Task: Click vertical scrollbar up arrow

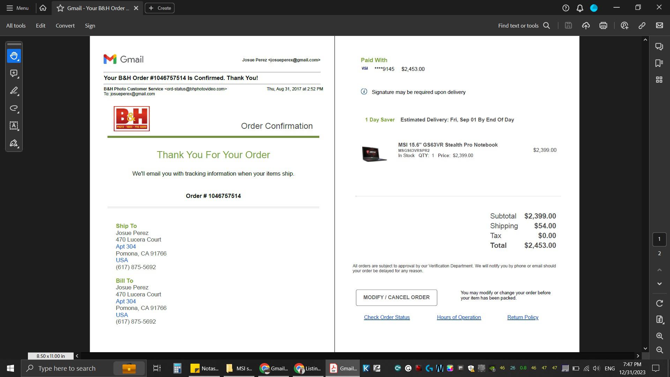Action: (x=645, y=40)
